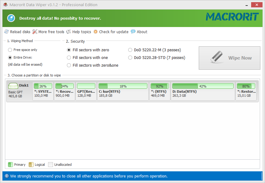This screenshot has width=265, height=183.
Task: Click (All data will be erased) note
Action: 25,64
